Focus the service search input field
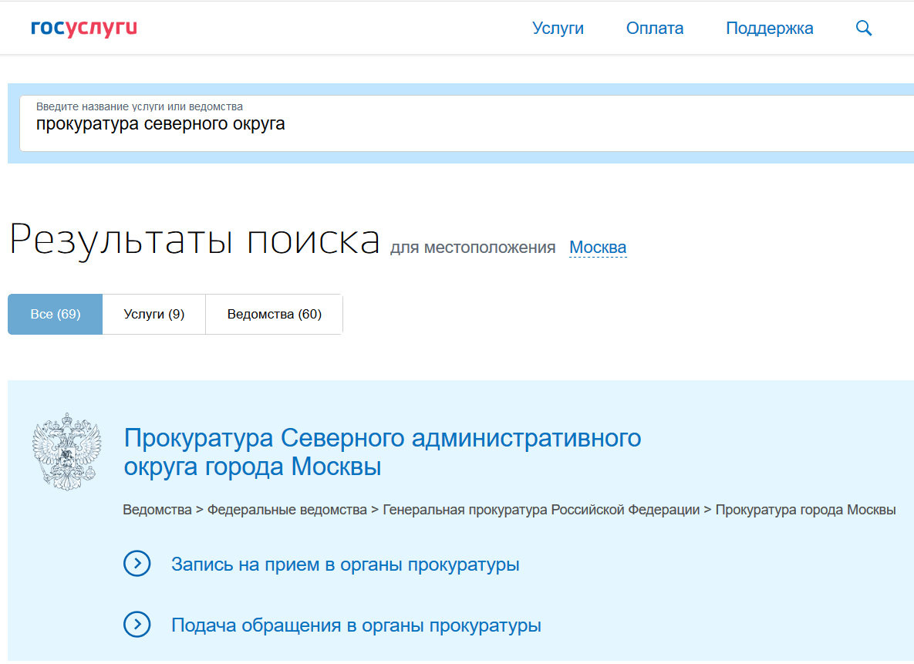 click(x=467, y=123)
